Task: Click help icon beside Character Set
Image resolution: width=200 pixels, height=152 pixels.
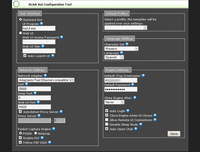Action: 127,44
